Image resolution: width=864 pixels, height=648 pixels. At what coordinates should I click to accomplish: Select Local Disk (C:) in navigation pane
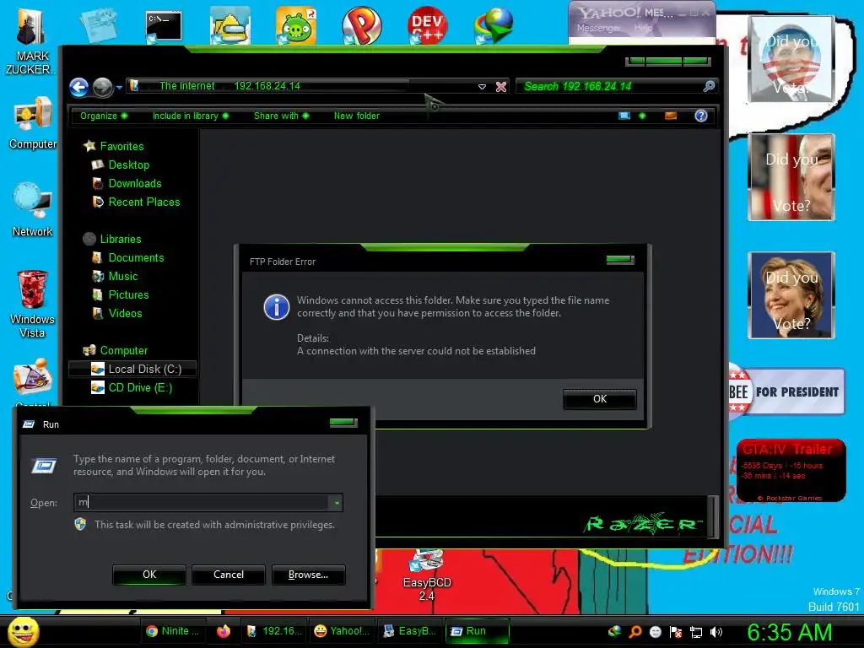coord(132,370)
